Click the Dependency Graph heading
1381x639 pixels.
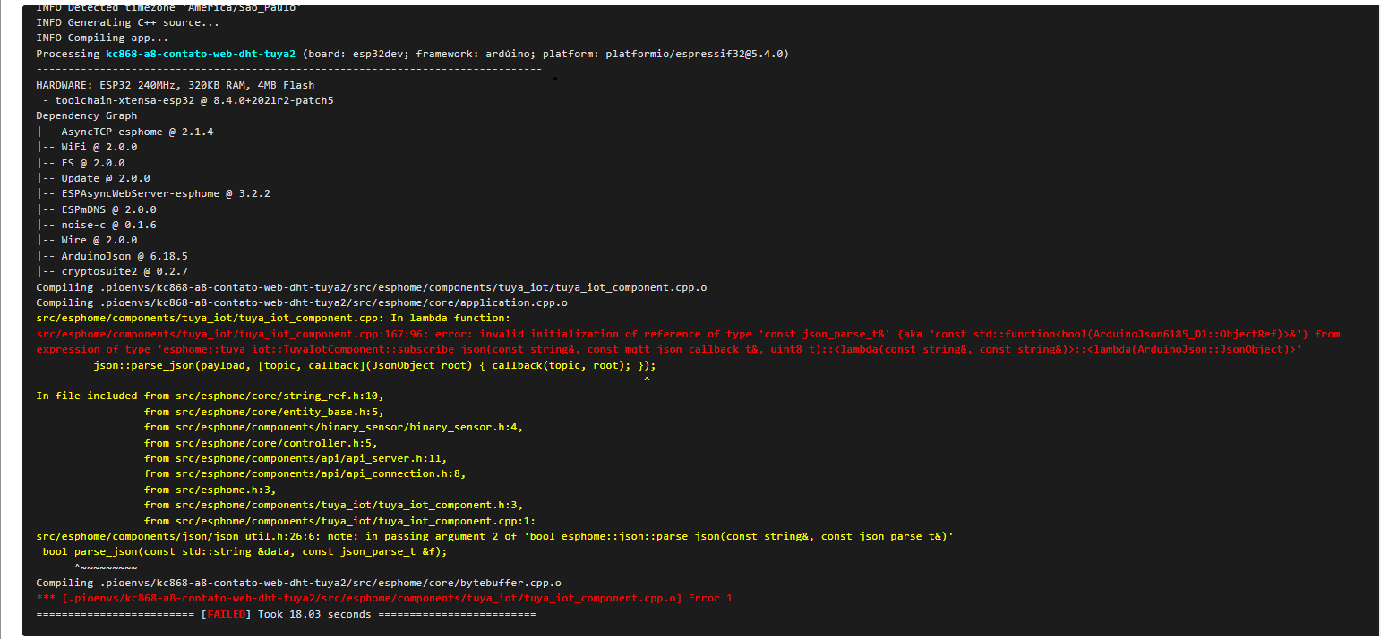coord(87,115)
